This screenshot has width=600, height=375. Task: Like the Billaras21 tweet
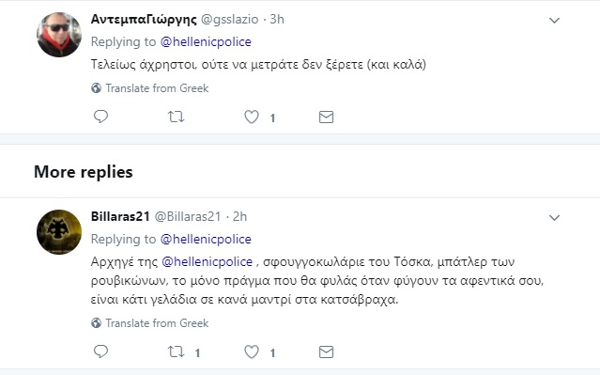252,352
